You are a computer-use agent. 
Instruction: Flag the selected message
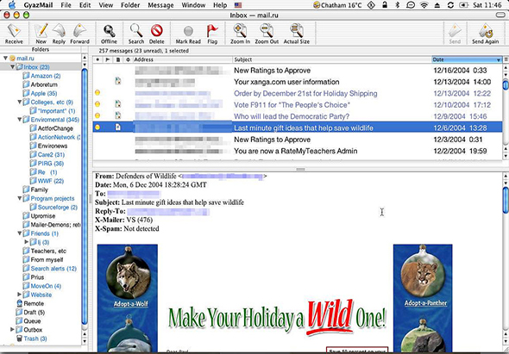click(x=212, y=34)
